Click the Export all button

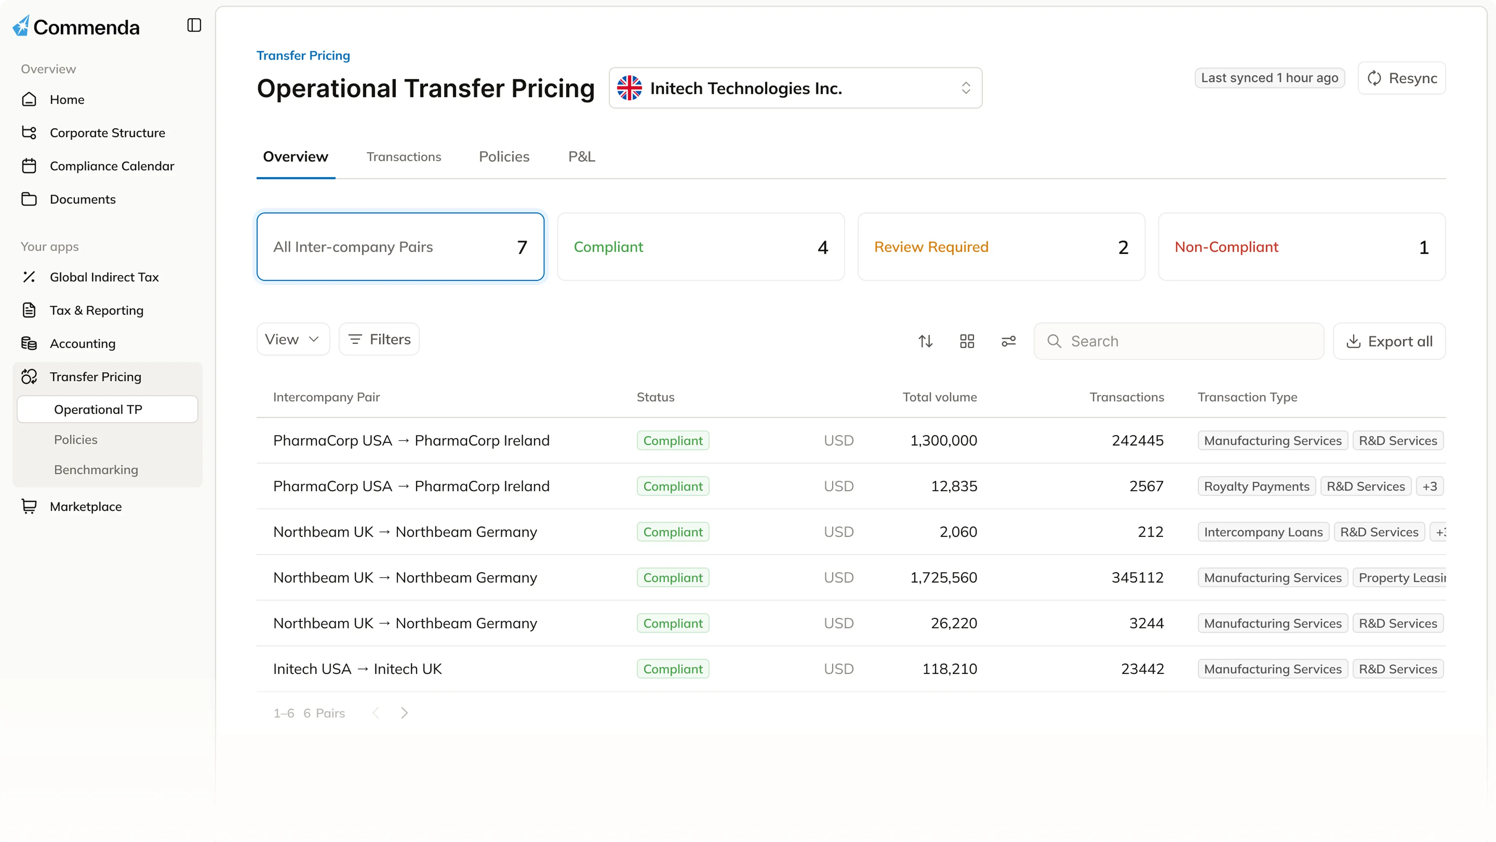click(1389, 341)
